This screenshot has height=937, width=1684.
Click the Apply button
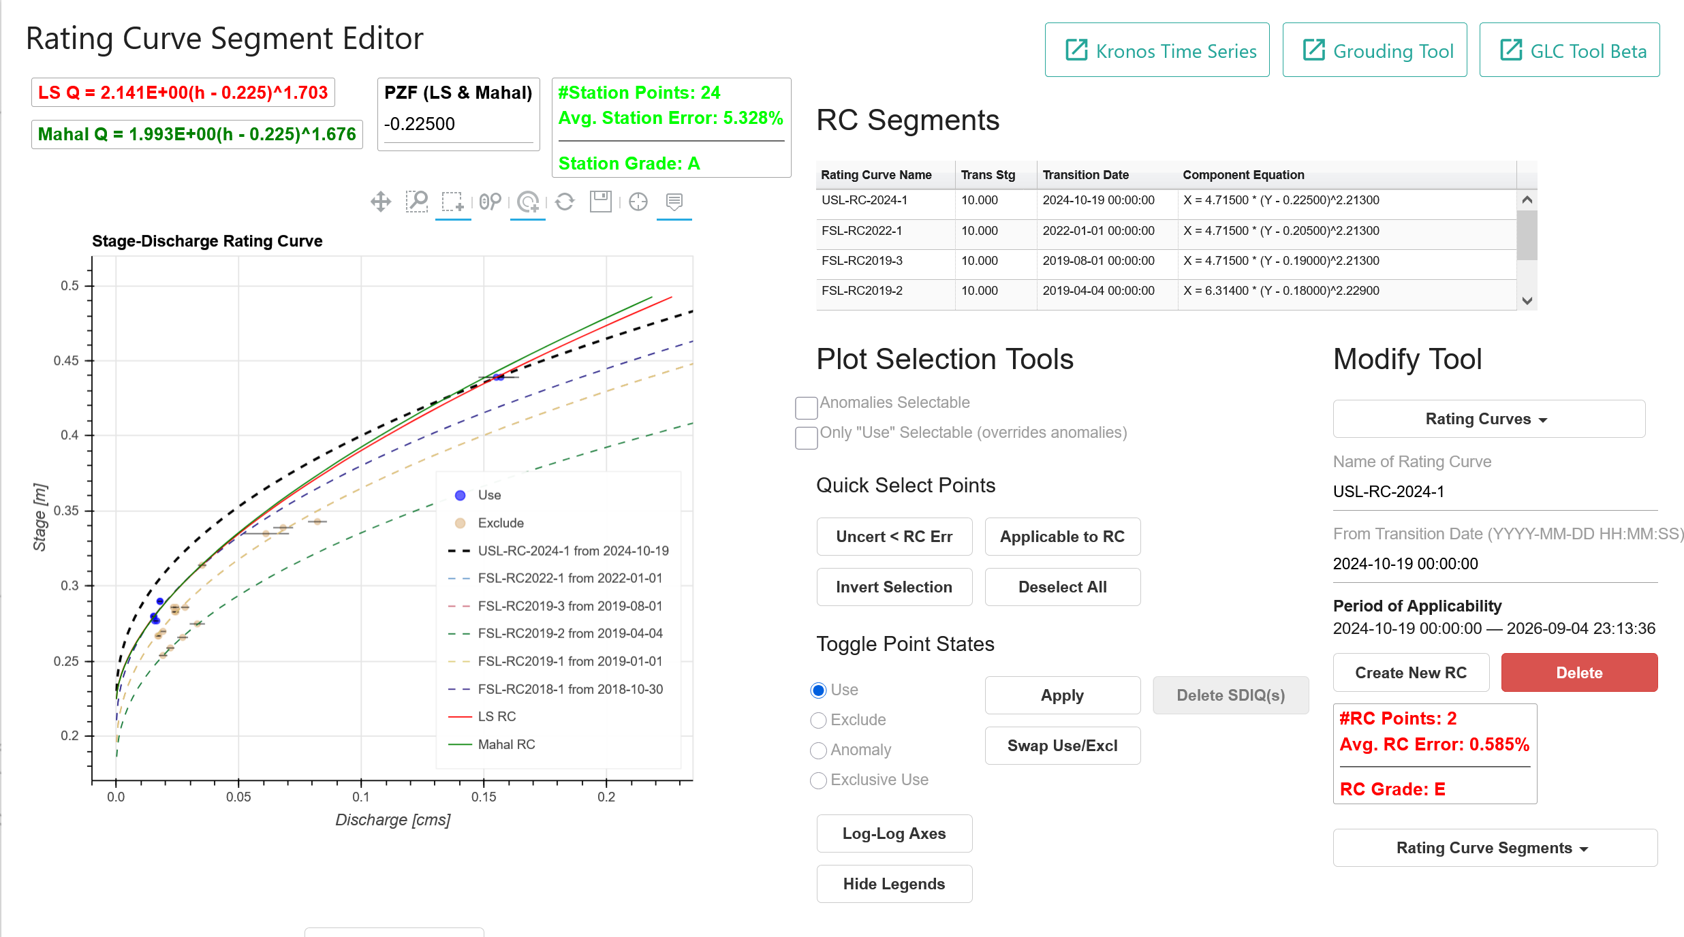tap(1062, 695)
